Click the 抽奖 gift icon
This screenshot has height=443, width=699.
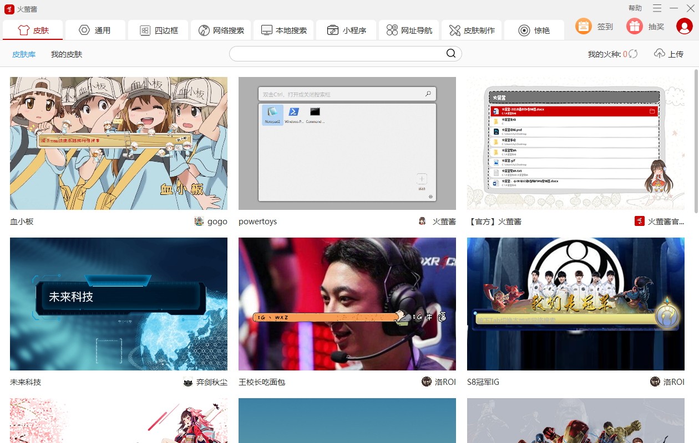[x=635, y=26]
